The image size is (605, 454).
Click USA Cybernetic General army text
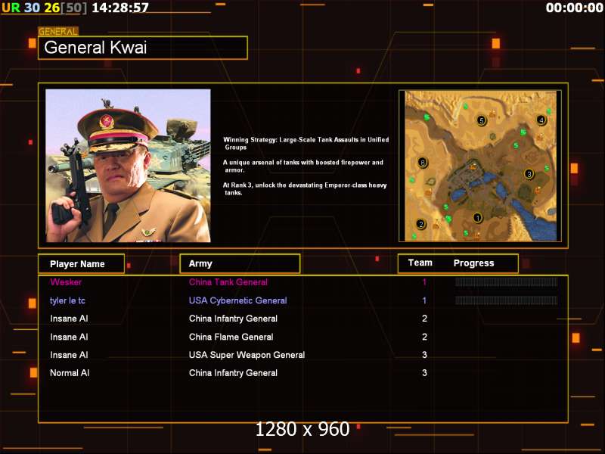(x=238, y=300)
